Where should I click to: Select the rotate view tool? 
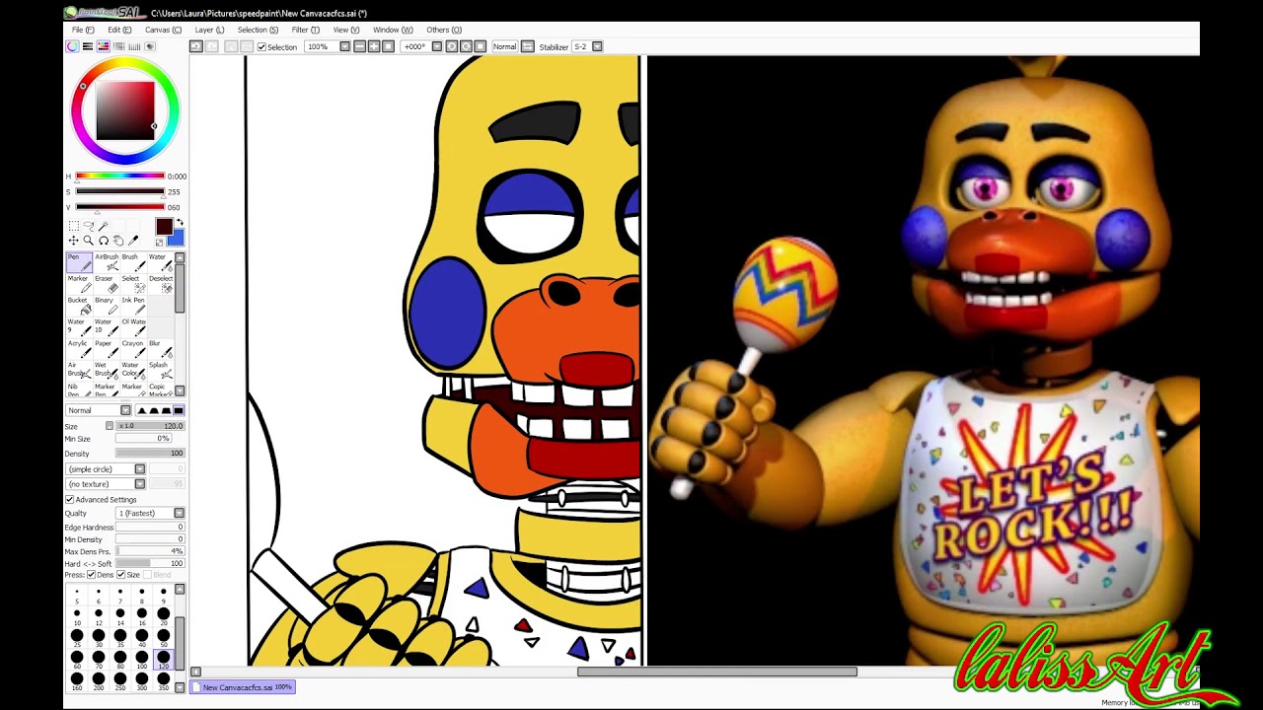tap(103, 241)
